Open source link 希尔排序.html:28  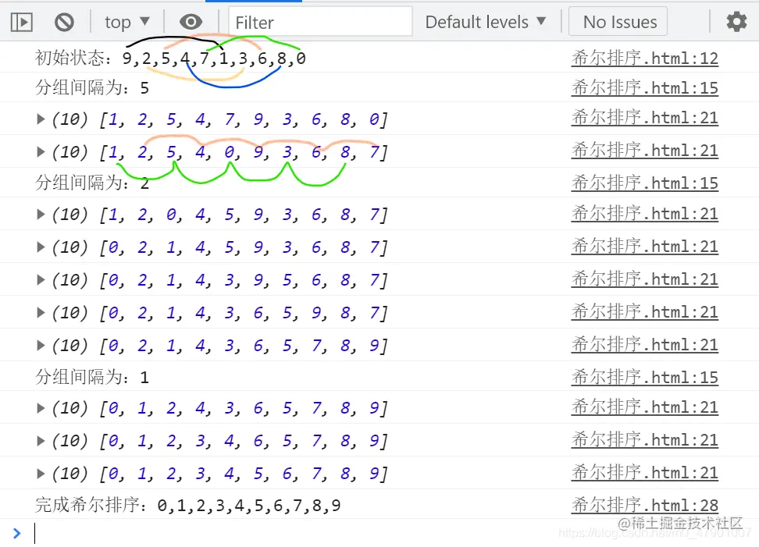(645, 505)
